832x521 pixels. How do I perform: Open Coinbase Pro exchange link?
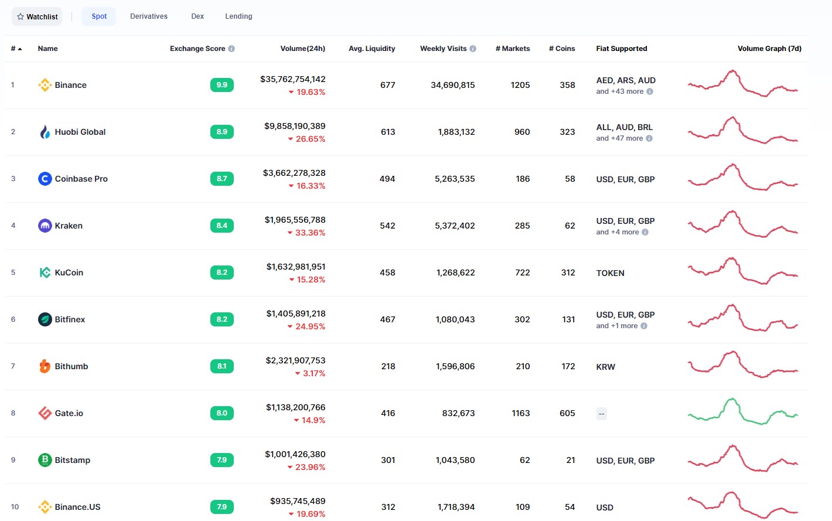(81, 179)
